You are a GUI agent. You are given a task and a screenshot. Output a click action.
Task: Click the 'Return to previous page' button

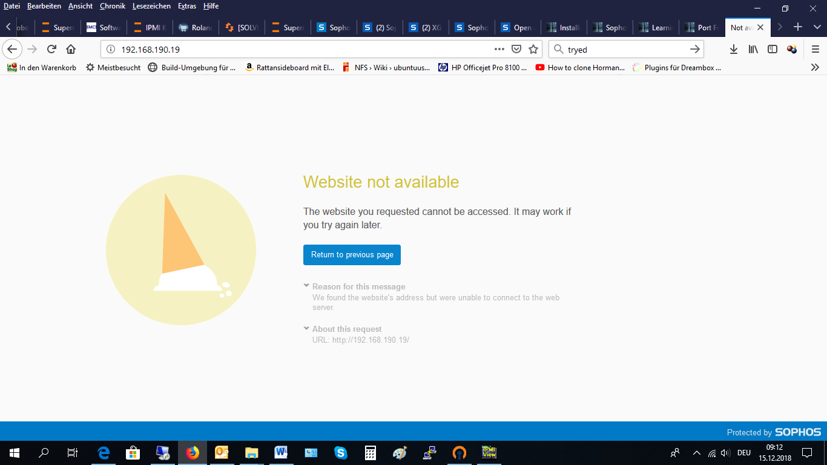click(352, 255)
